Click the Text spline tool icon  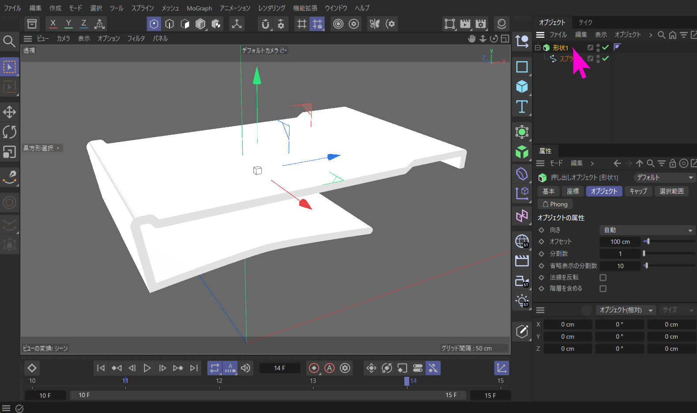522,107
